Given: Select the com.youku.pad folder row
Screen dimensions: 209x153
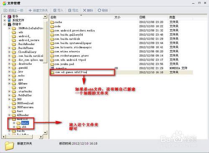Looking at the screenshot, I should click(x=121, y=64).
